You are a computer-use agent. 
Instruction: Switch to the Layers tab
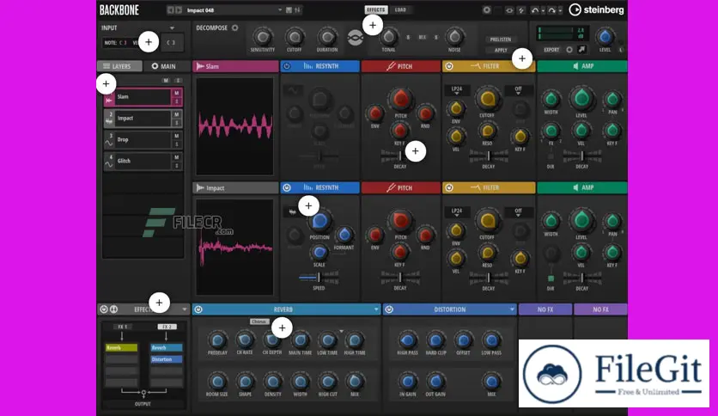coord(119,66)
